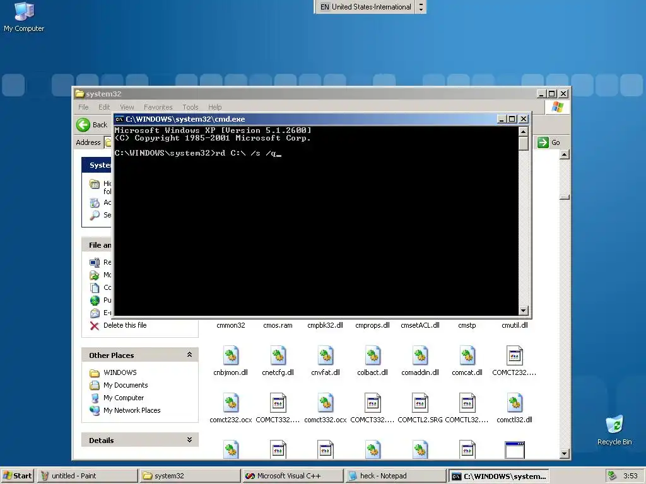Select the COMCTL2.SRG file icon
The height and width of the screenshot is (484, 646).
click(x=420, y=403)
